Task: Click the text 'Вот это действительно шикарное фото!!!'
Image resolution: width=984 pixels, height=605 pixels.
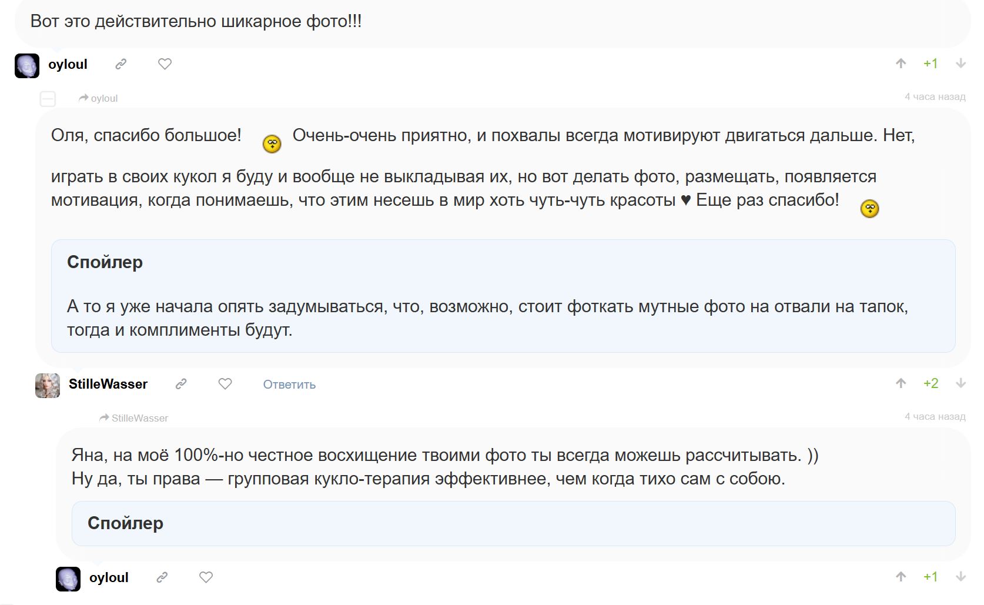Action: 196,22
